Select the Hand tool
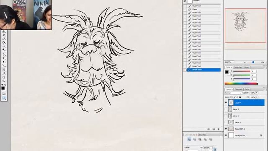This screenshot has width=268, height=151. click(x=4, y=77)
